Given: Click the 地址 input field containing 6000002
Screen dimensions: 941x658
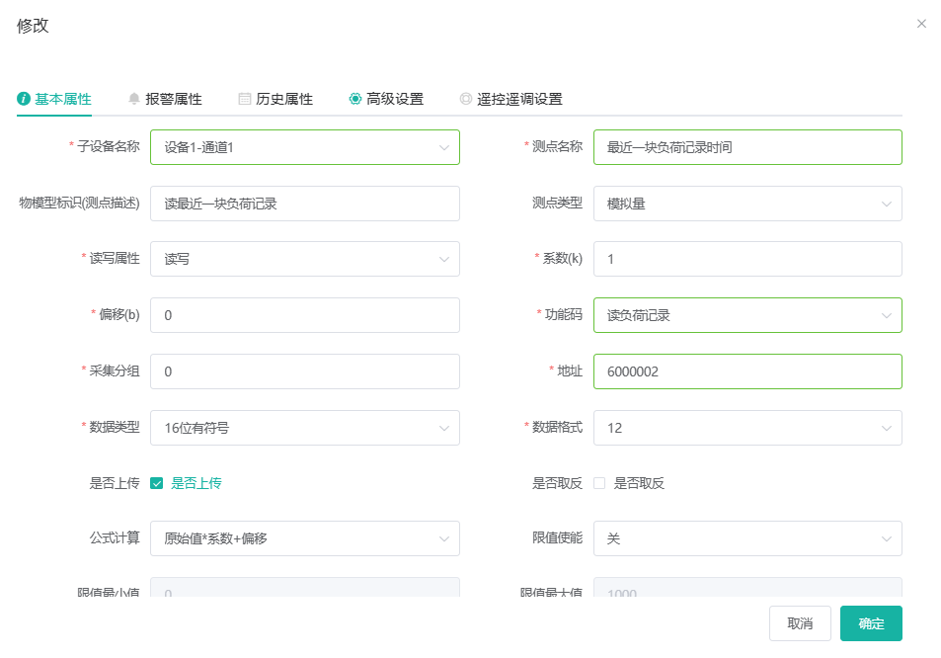Looking at the screenshot, I should point(747,371).
